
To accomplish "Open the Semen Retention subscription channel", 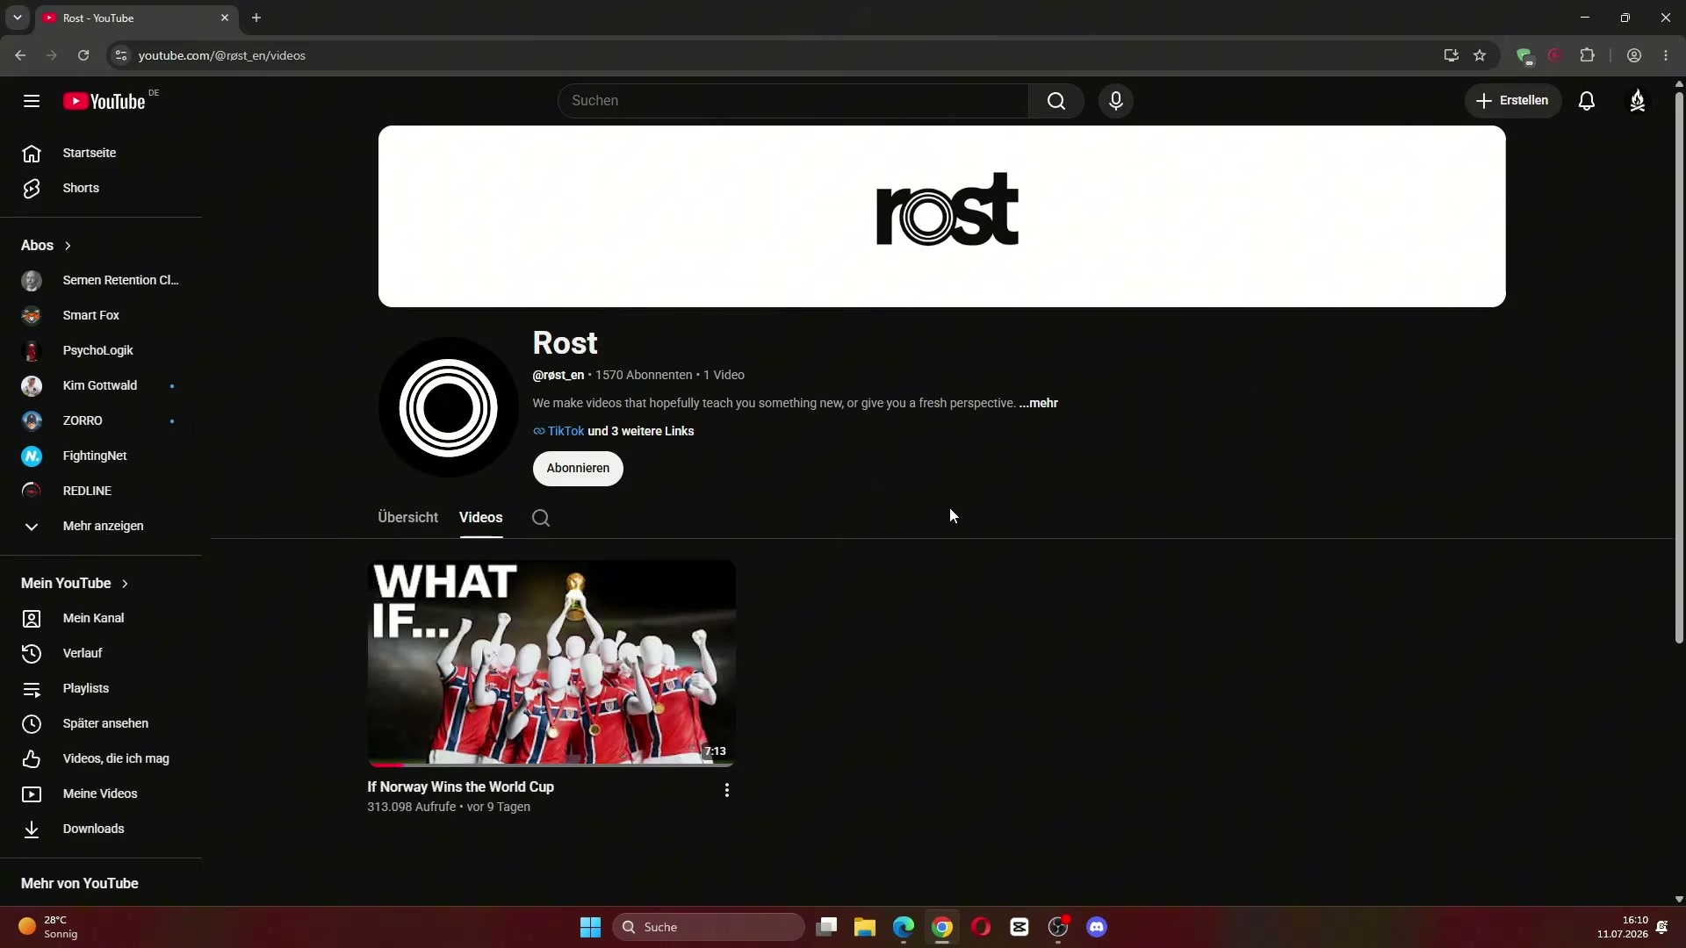I will [x=101, y=281].
